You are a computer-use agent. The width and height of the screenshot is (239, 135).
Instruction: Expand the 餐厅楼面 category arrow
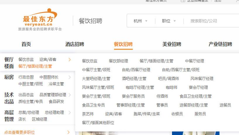coord(70,60)
